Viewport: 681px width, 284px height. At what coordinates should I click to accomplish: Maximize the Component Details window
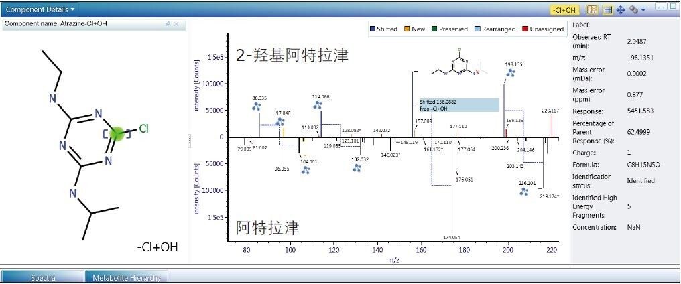point(673,7)
